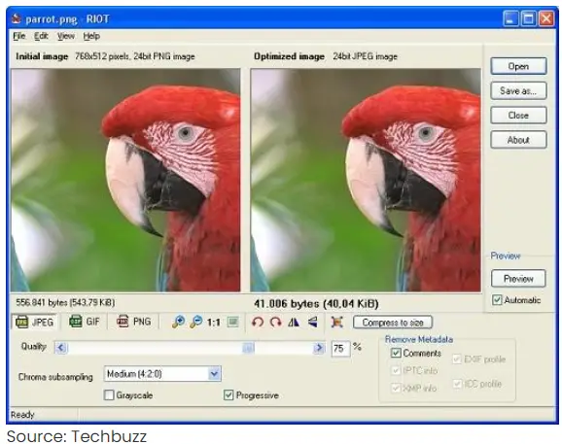Rotate image left with red arrow

258,323
